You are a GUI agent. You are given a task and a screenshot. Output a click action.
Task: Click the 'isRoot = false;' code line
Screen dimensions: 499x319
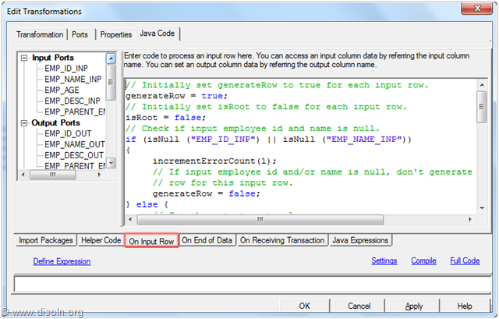pos(166,118)
